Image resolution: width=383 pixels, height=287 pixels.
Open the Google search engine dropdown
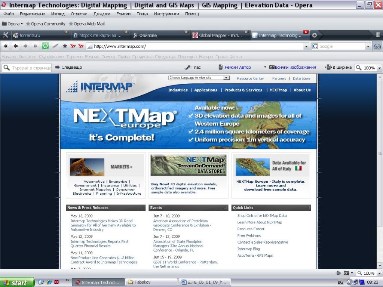368,46
